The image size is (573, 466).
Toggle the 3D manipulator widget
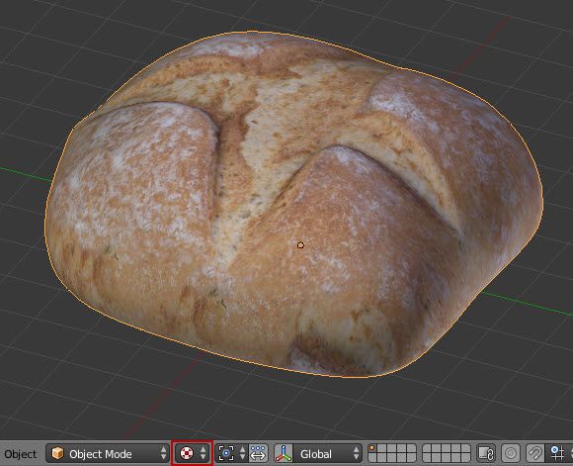[x=284, y=453]
